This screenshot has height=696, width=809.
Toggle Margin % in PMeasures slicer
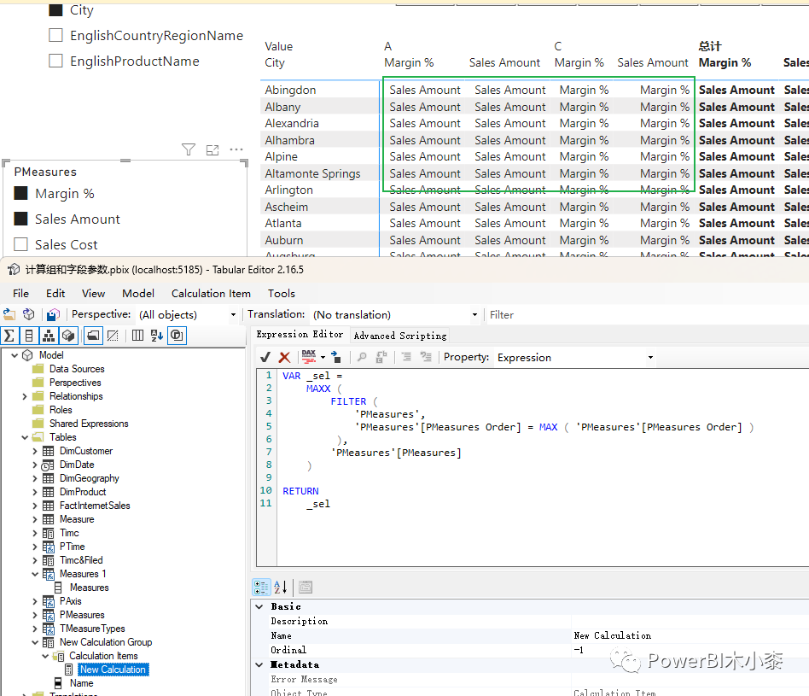(20, 193)
